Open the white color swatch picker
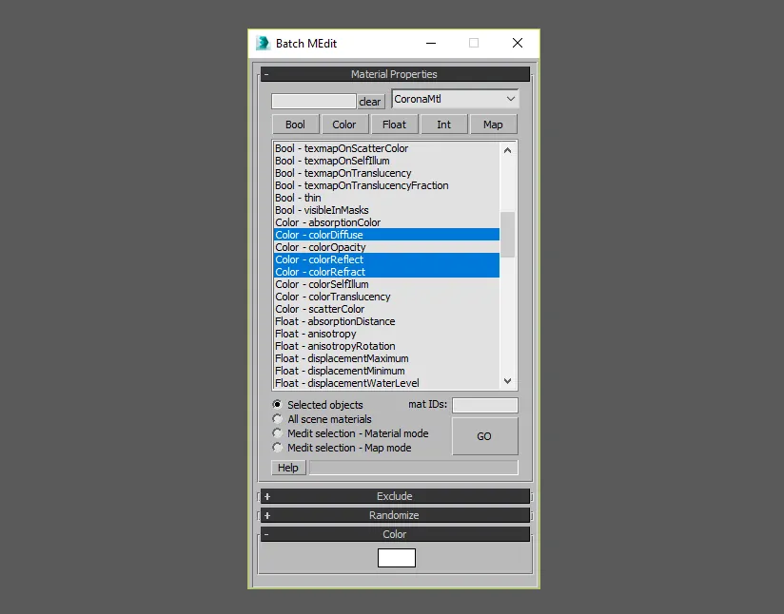Screen dimensions: 784x614 coord(396,558)
